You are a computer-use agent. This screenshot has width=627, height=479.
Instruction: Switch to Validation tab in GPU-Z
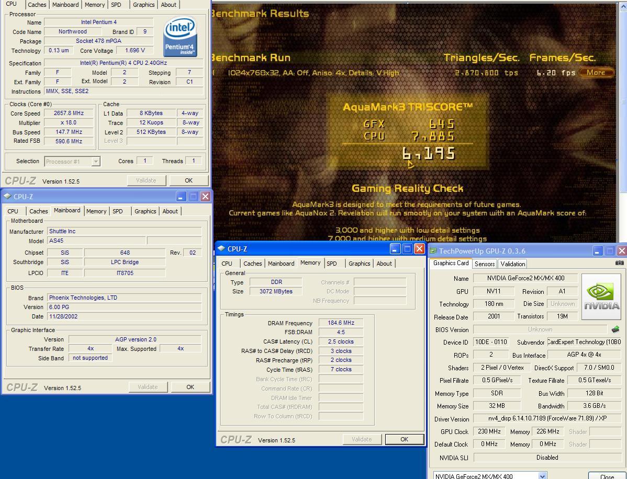512,264
